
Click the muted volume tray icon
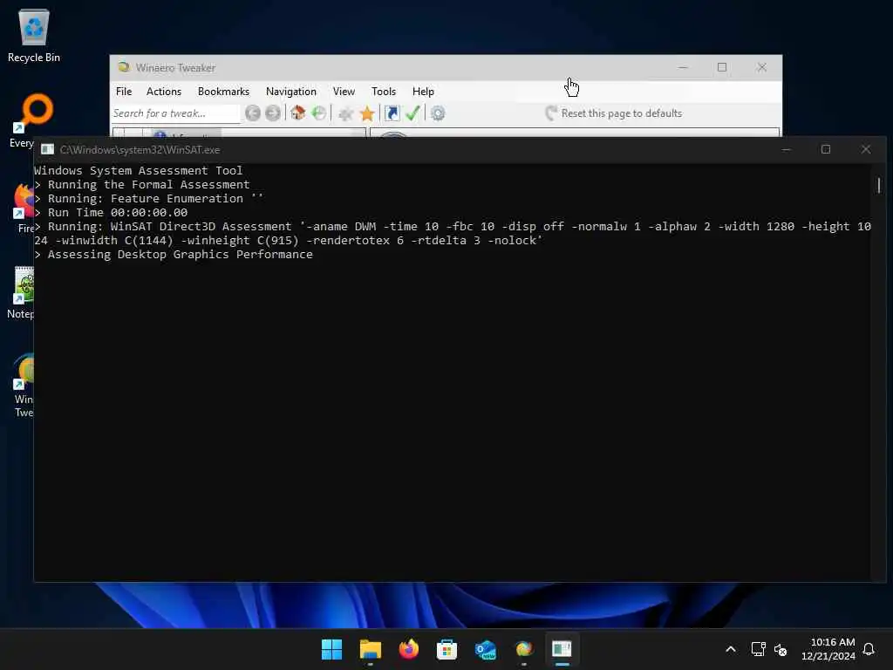(x=781, y=649)
